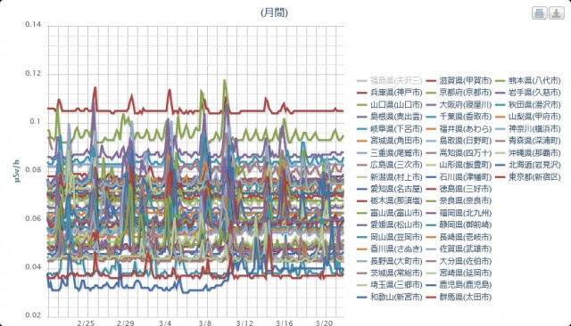Click the 3/12 x-axis date label
The image size is (571, 326).
[244, 322]
